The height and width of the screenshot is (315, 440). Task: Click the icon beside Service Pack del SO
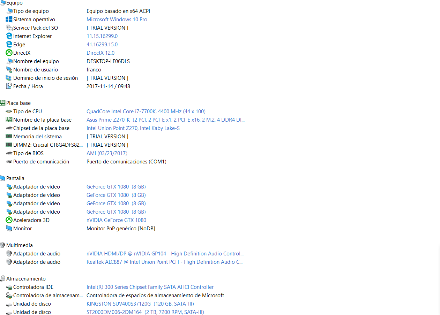9,28
